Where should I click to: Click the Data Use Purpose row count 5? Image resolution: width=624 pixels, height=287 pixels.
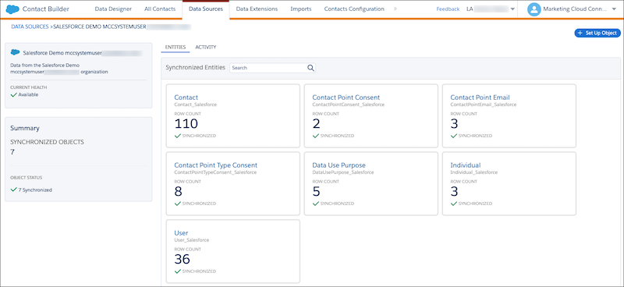pos(316,192)
